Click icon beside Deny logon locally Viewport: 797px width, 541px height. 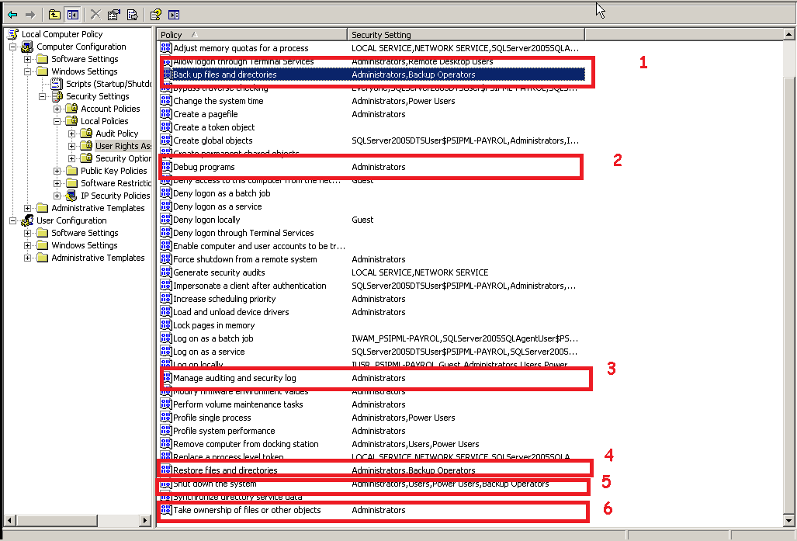(x=166, y=220)
